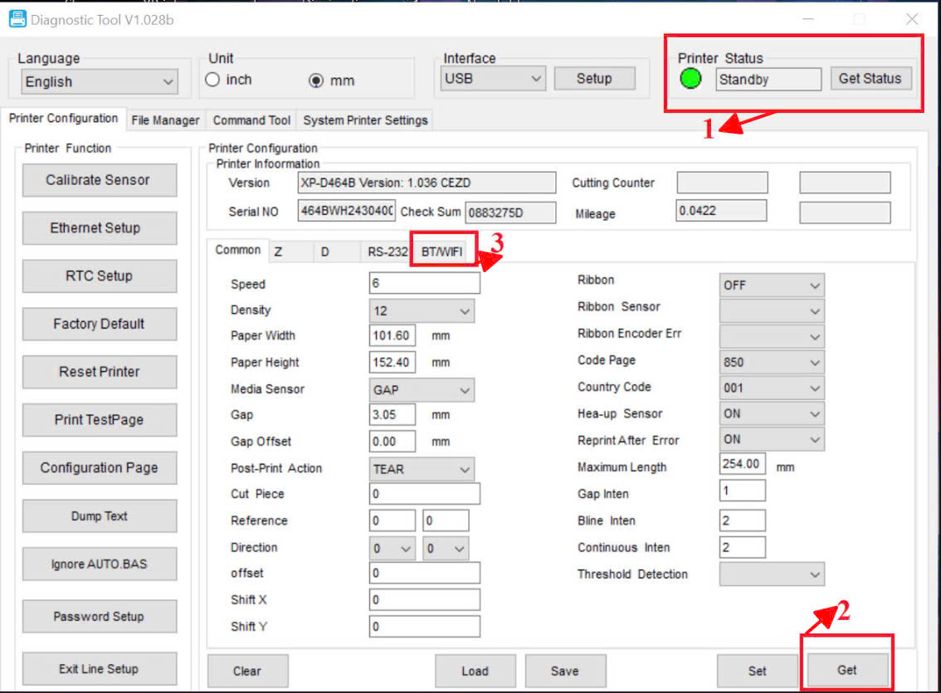The width and height of the screenshot is (941, 693).
Task: Click the Reset Printer button
Action: [99, 372]
